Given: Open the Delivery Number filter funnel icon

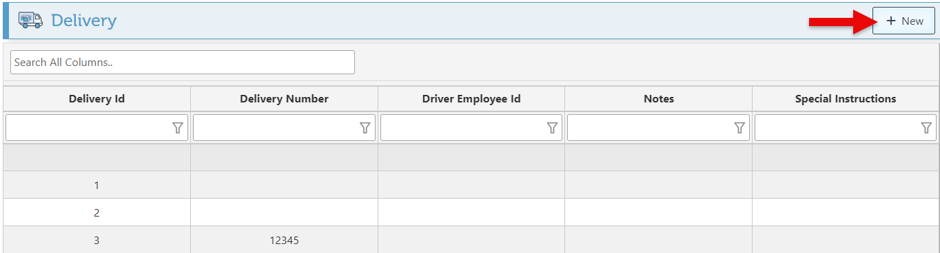Looking at the screenshot, I should (365, 128).
